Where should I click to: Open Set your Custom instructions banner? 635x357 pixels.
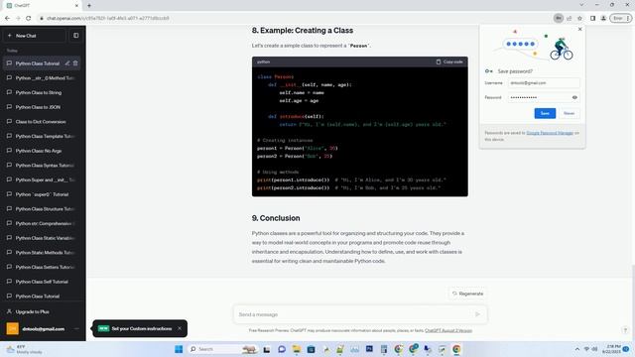[x=141, y=328]
